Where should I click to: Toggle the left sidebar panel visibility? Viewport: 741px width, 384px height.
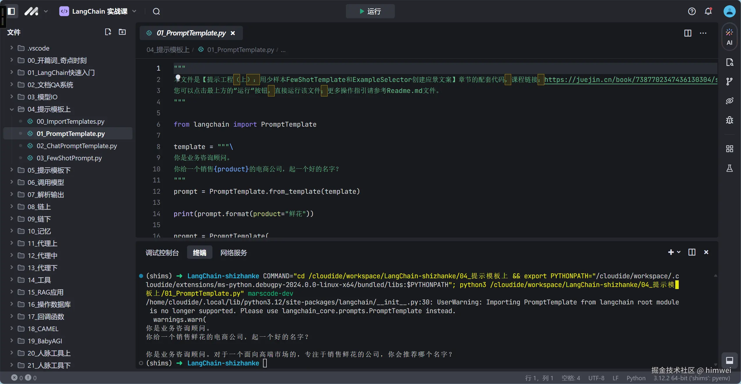pos(11,11)
